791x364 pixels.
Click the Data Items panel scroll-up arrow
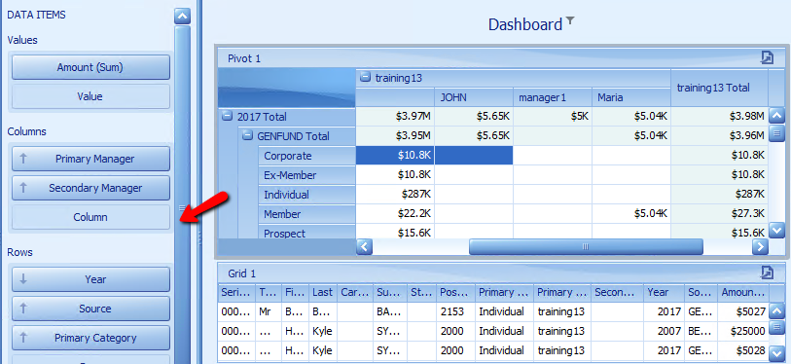[182, 17]
